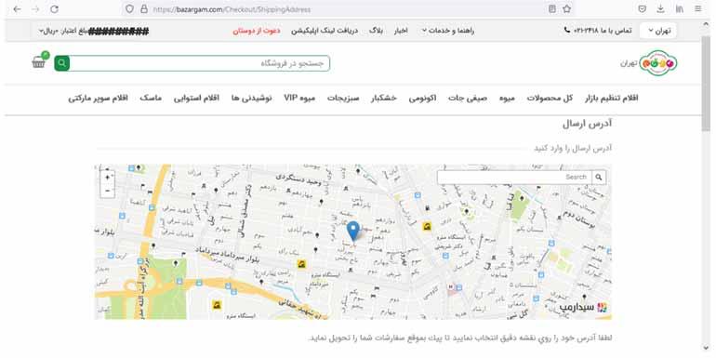Viewport: 716px width, 358px height.
Task: Open the خشکبار category
Action: pyautogui.click(x=383, y=99)
